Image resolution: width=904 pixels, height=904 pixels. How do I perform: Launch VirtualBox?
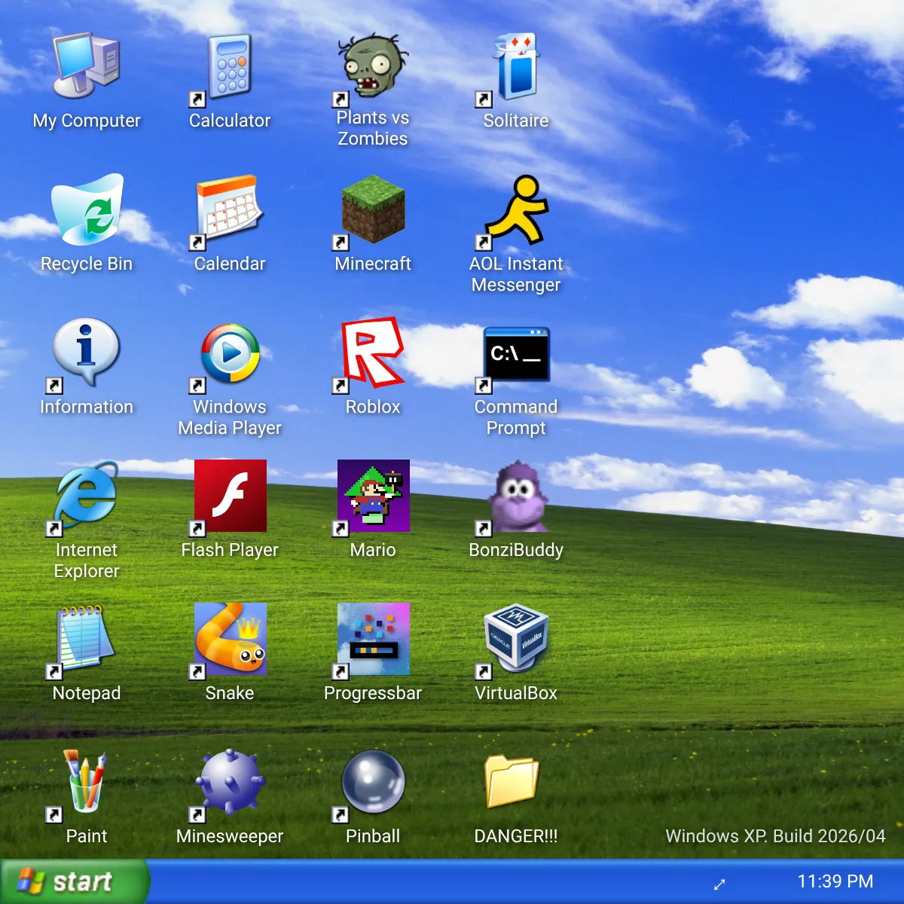click(x=517, y=639)
